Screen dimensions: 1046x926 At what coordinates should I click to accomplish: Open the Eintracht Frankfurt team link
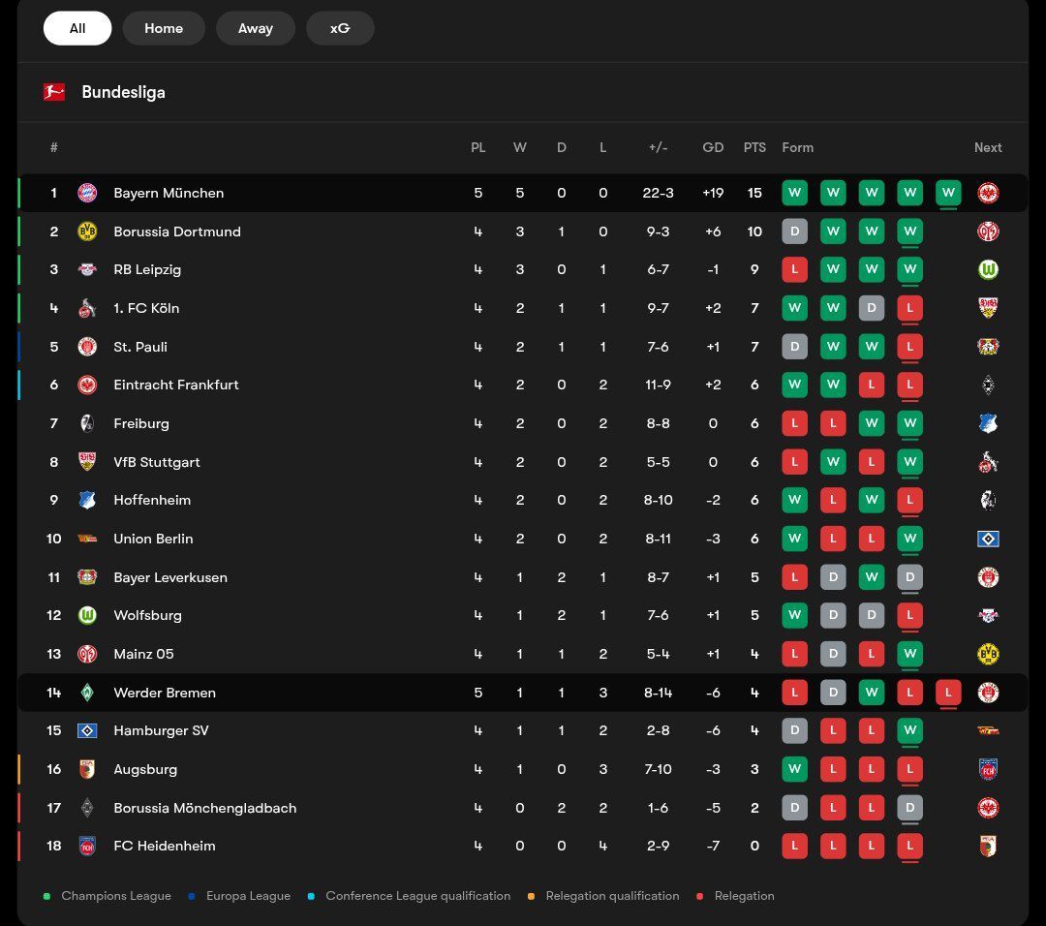tap(176, 385)
